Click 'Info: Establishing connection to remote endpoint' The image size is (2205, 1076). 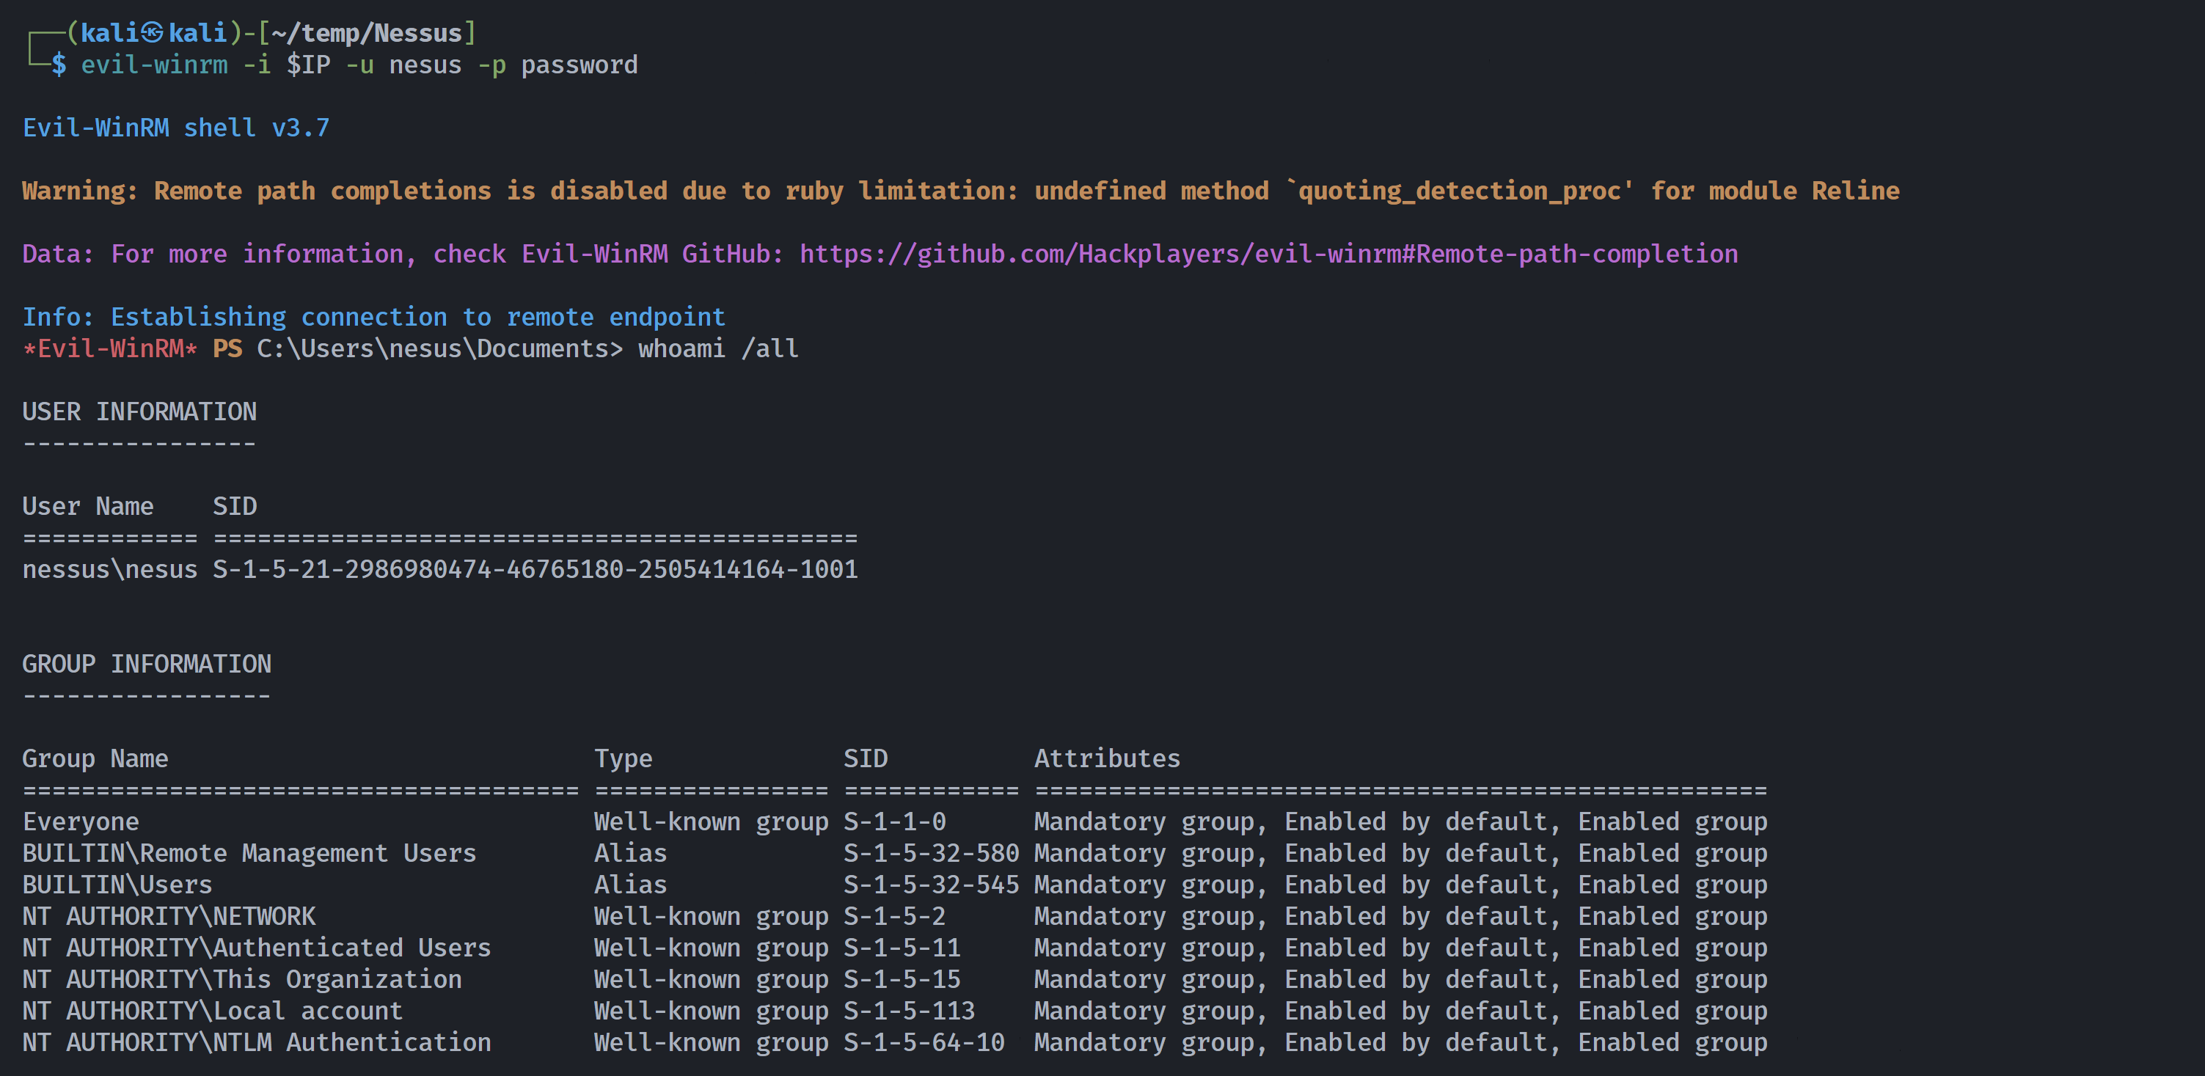coord(374,318)
